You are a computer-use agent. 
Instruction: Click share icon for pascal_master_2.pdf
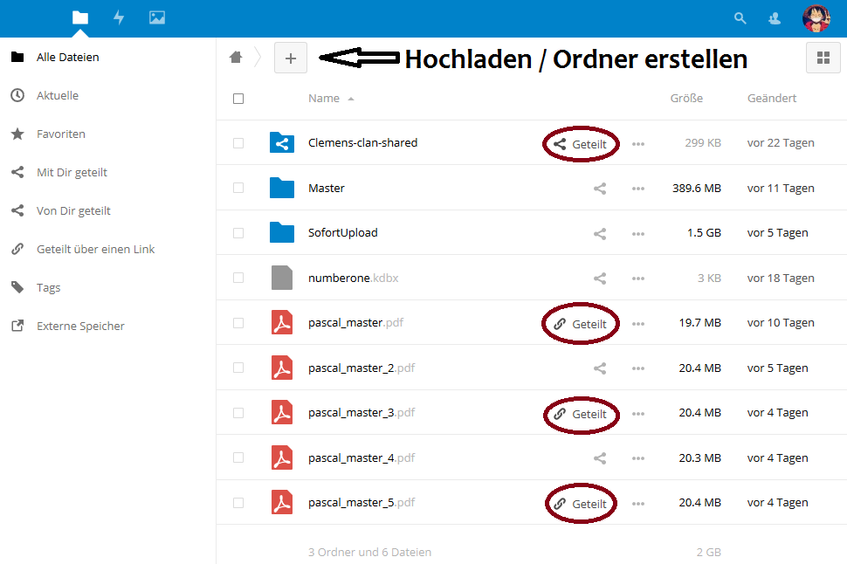click(600, 368)
